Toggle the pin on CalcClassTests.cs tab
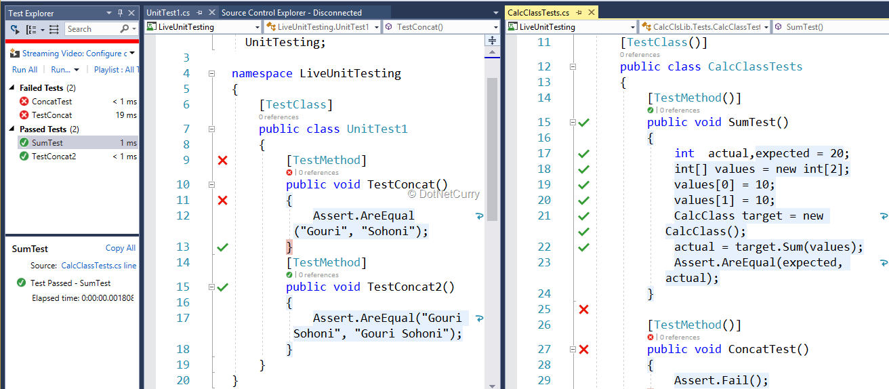Image resolution: width=889 pixels, height=389 pixels. coord(579,13)
